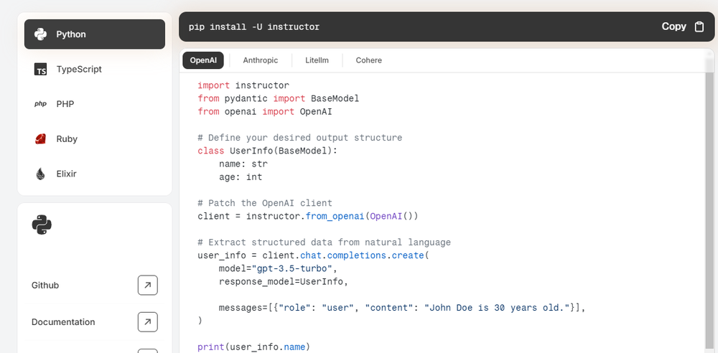Viewport: 718px width, 353px height.
Task: Click the PHP logo icon
Action: (40, 104)
